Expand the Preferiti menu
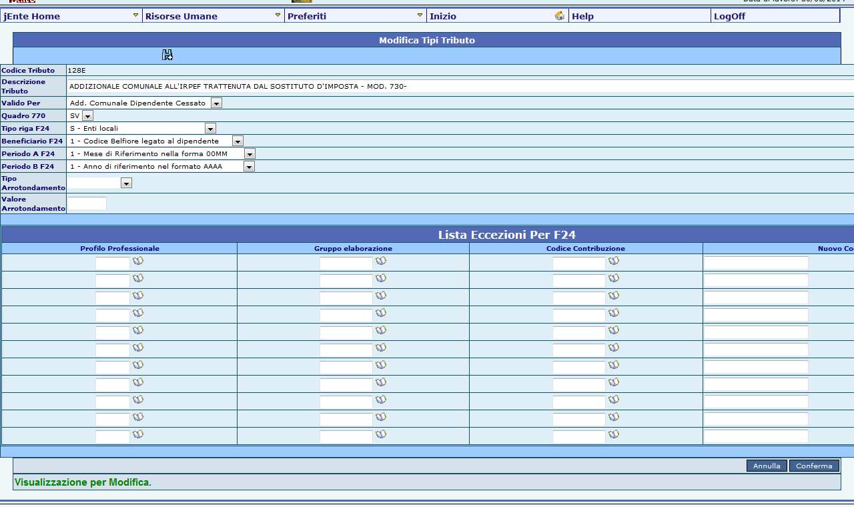Image resolution: width=854 pixels, height=507 pixels. (x=356, y=16)
